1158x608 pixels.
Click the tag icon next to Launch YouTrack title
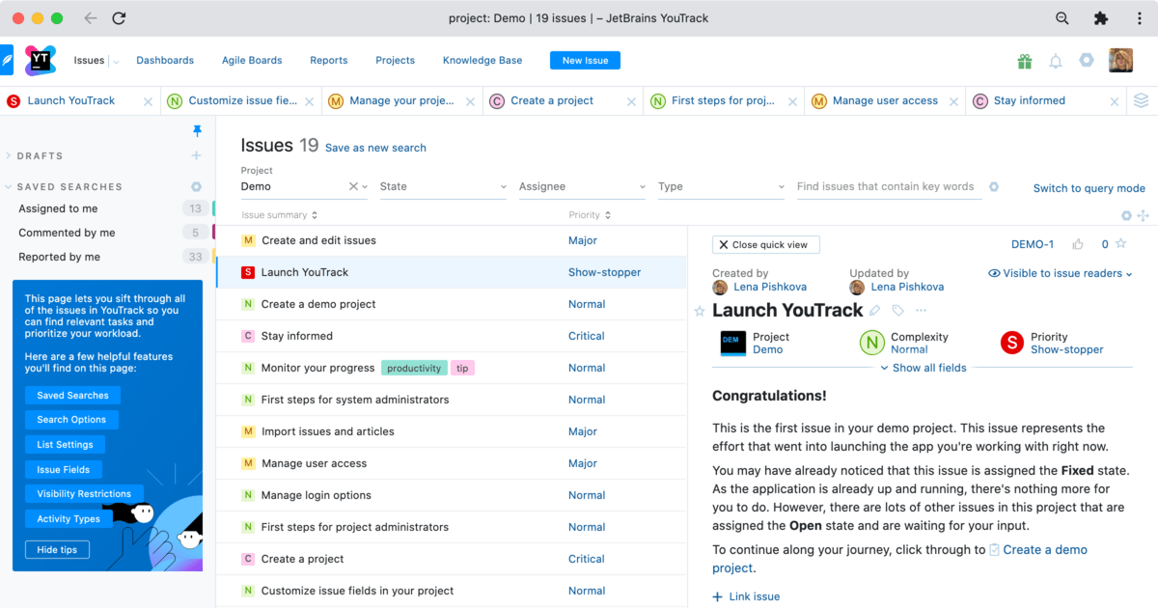tap(897, 310)
